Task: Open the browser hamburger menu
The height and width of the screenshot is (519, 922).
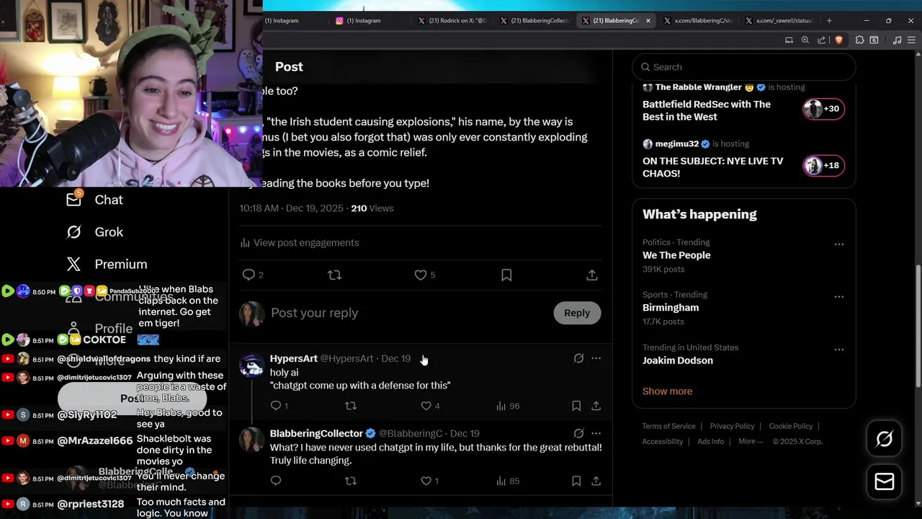Action: point(912,40)
